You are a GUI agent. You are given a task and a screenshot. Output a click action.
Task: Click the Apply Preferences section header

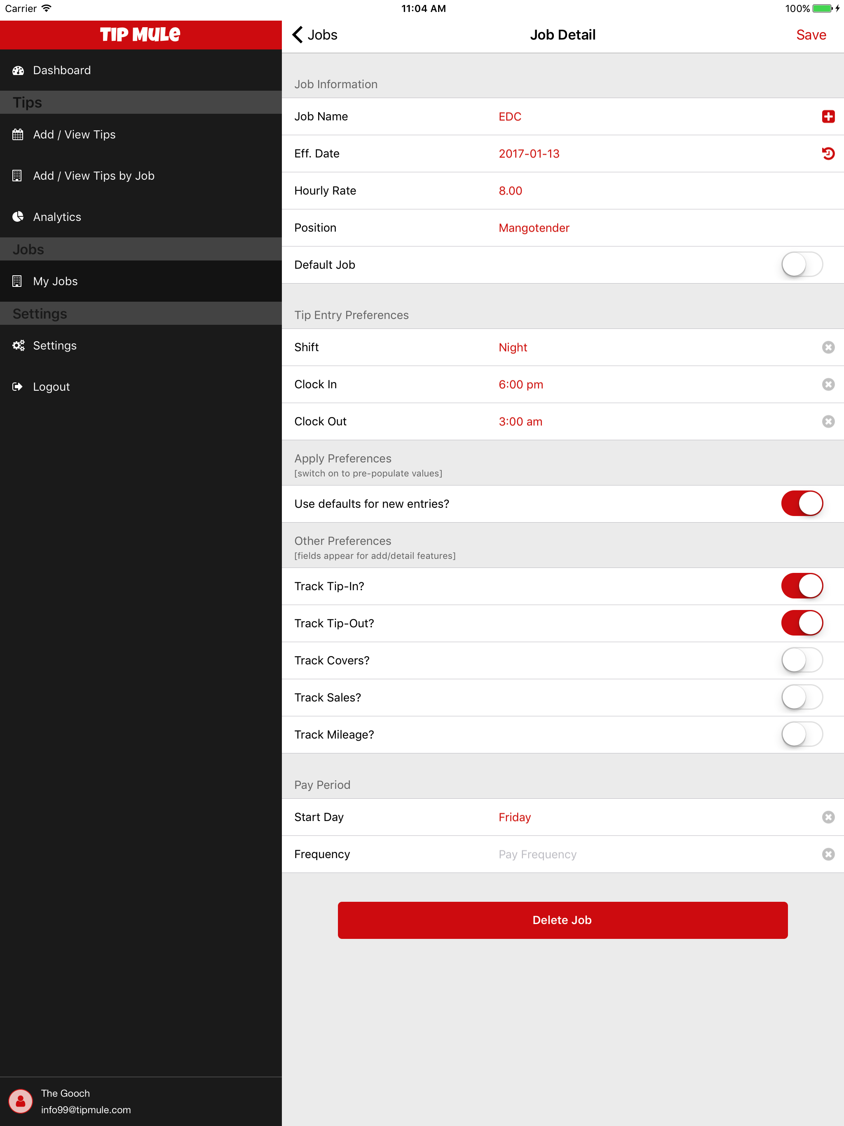point(342,458)
